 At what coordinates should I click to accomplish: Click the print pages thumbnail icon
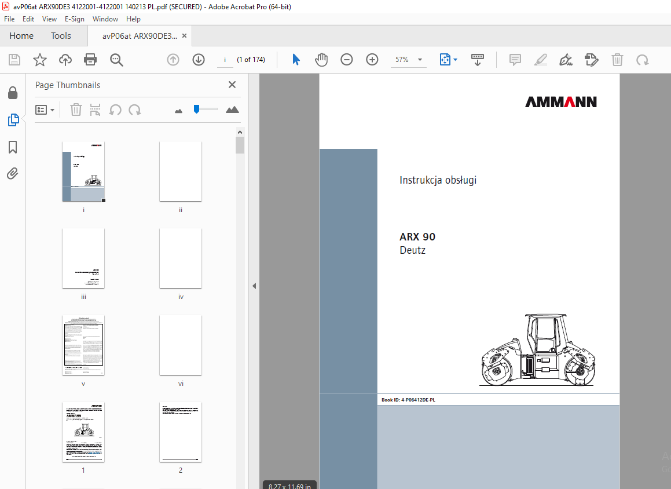pos(95,110)
